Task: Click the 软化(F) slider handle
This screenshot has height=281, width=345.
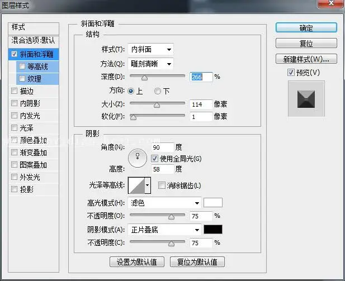Action: pyautogui.click(x=133, y=117)
